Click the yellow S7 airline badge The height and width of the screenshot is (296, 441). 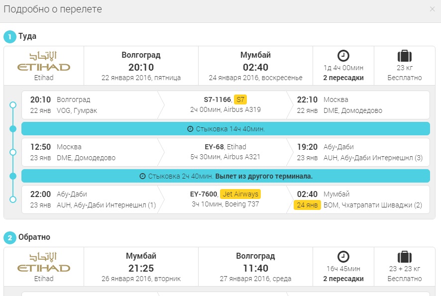[240, 99]
